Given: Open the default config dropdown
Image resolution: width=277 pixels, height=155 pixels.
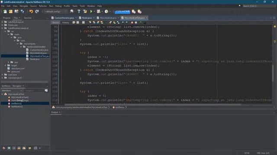Looking at the screenshot, I should tap(56, 12).
